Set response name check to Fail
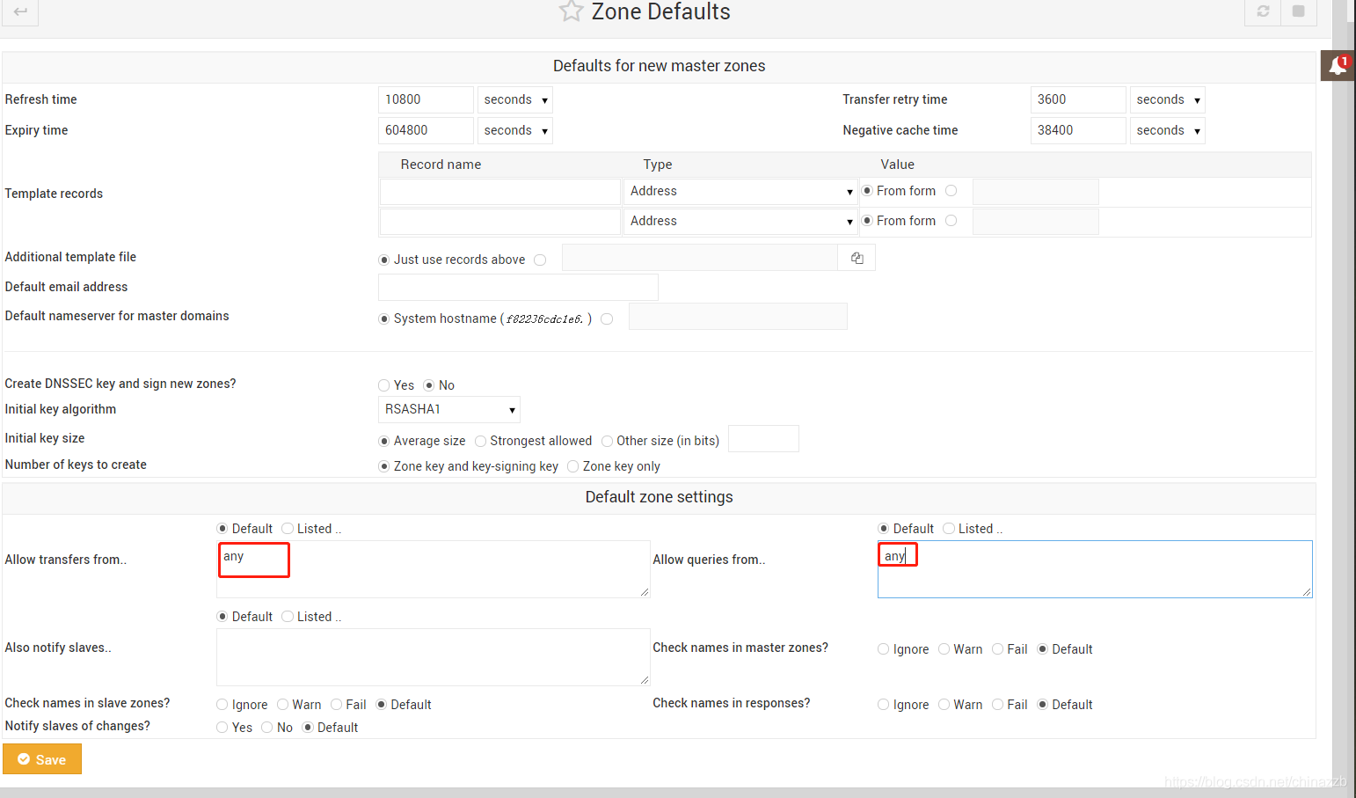Screen dimensions: 1356x798 click(998, 705)
